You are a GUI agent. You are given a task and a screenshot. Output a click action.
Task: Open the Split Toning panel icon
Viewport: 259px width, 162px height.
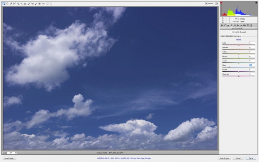coord(235,25)
